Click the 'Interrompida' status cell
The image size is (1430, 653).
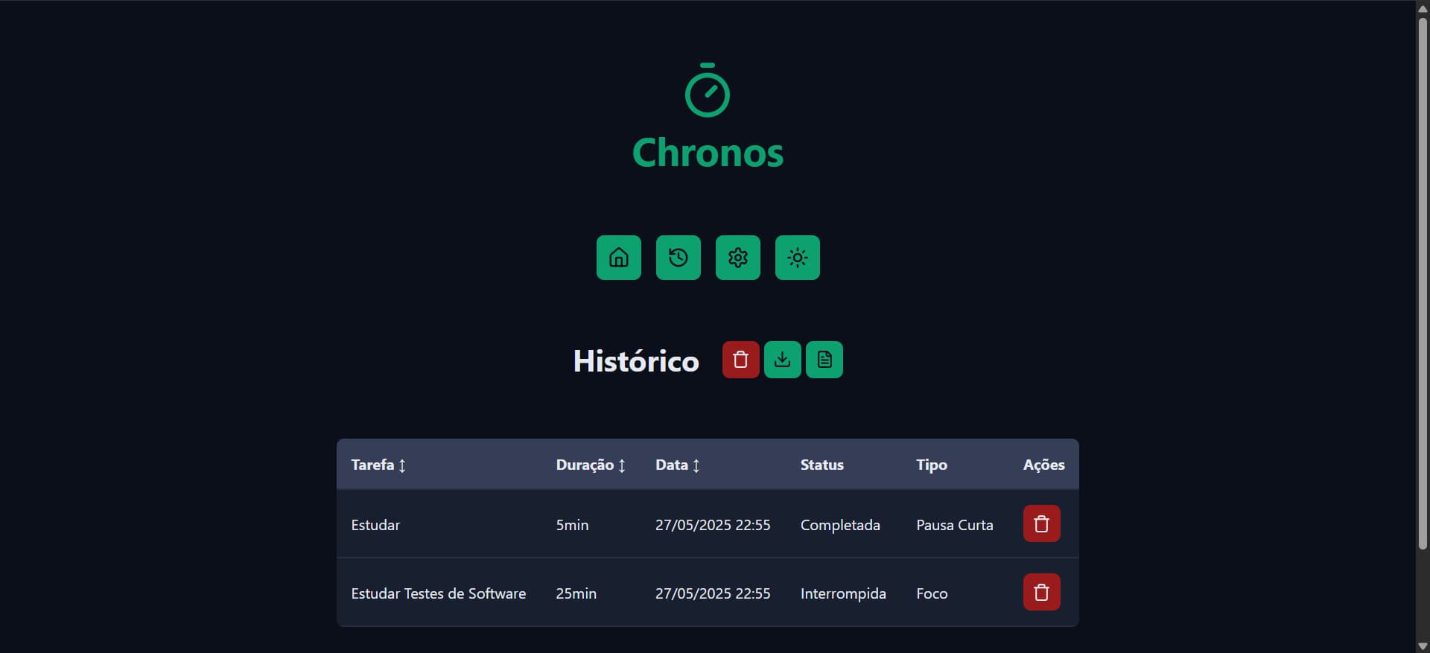coord(843,593)
